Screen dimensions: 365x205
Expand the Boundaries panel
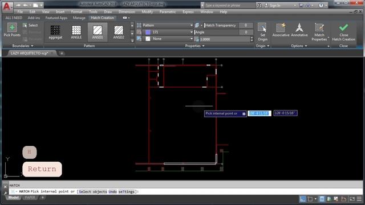tap(23, 46)
